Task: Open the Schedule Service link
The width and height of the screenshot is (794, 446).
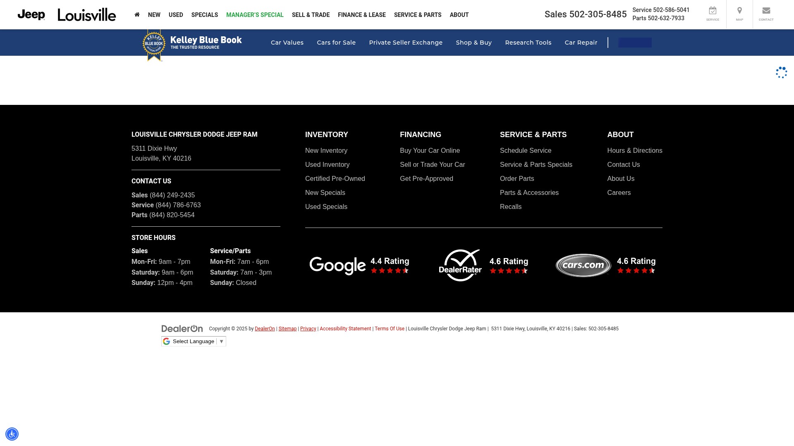Action: 526,151
